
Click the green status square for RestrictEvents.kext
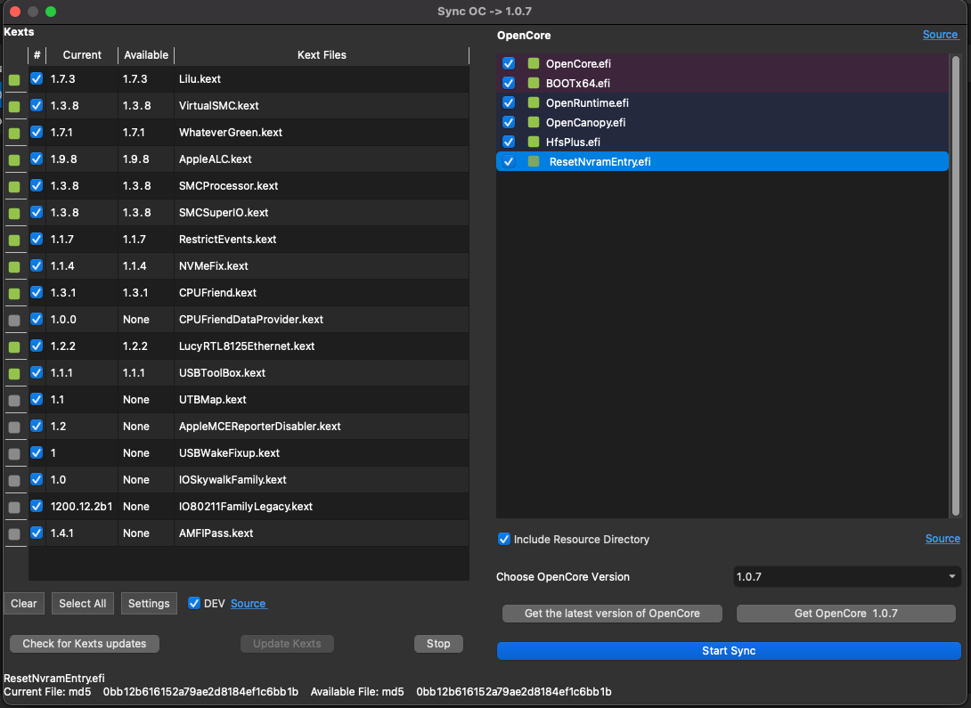click(x=14, y=240)
